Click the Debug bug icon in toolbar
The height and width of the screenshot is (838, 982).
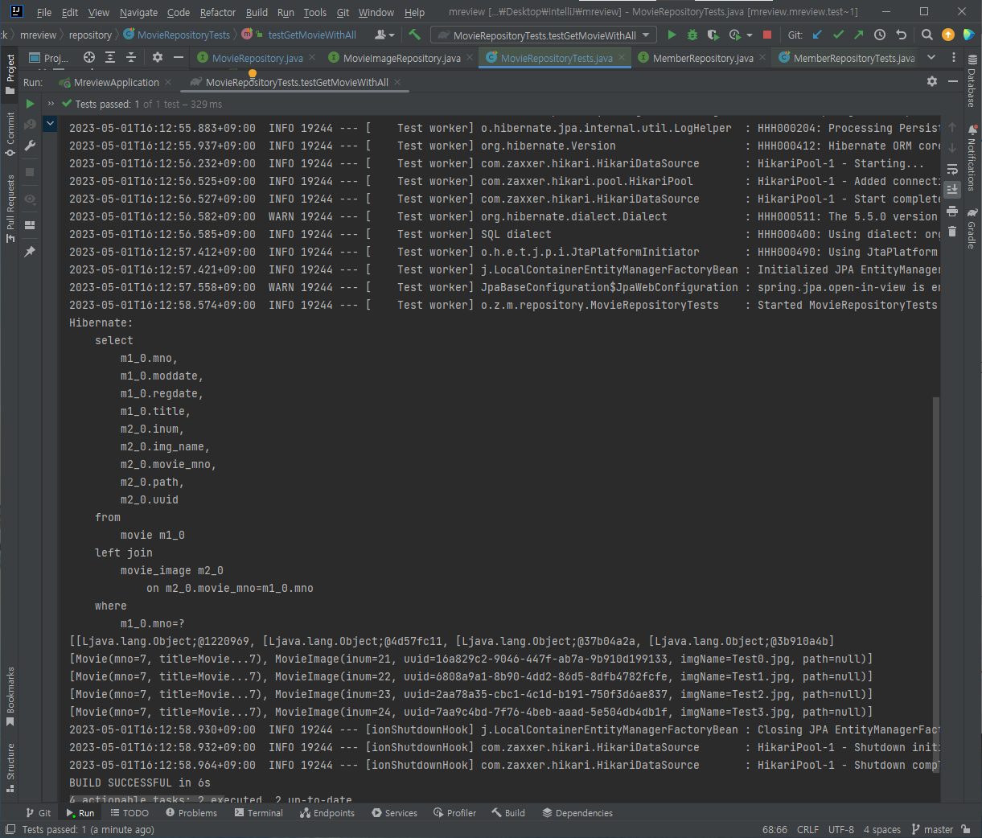point(692,35)
